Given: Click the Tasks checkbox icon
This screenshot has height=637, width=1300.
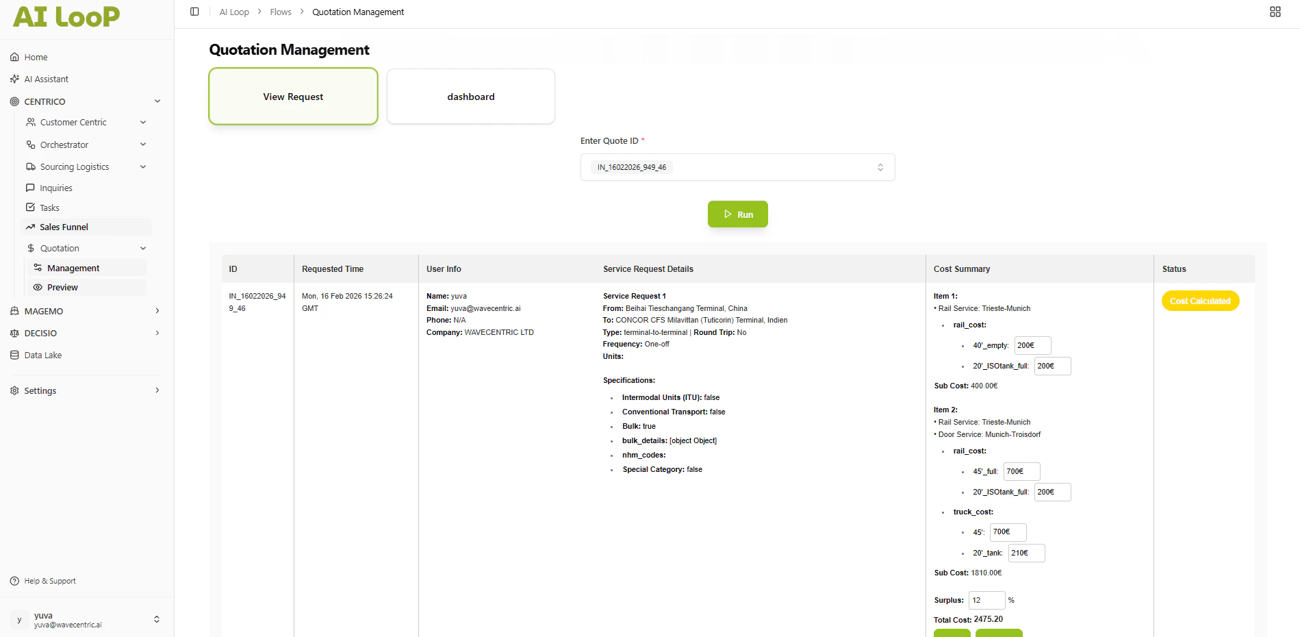Looking at the screenshot, I should point(29,207).
